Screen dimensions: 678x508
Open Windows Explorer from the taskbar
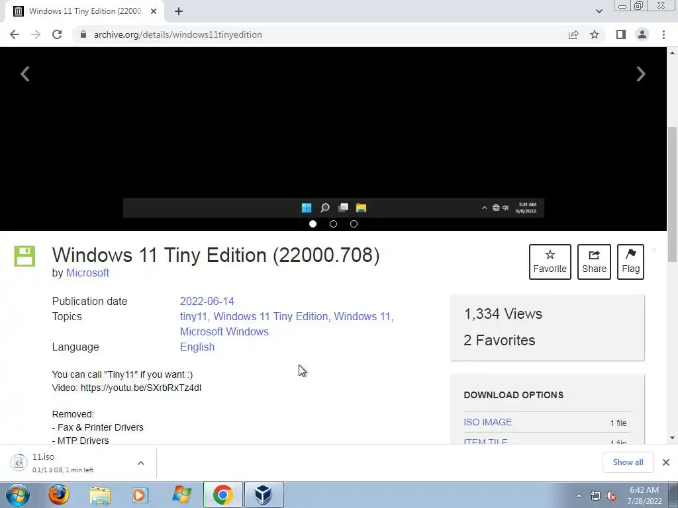point(100,495)
